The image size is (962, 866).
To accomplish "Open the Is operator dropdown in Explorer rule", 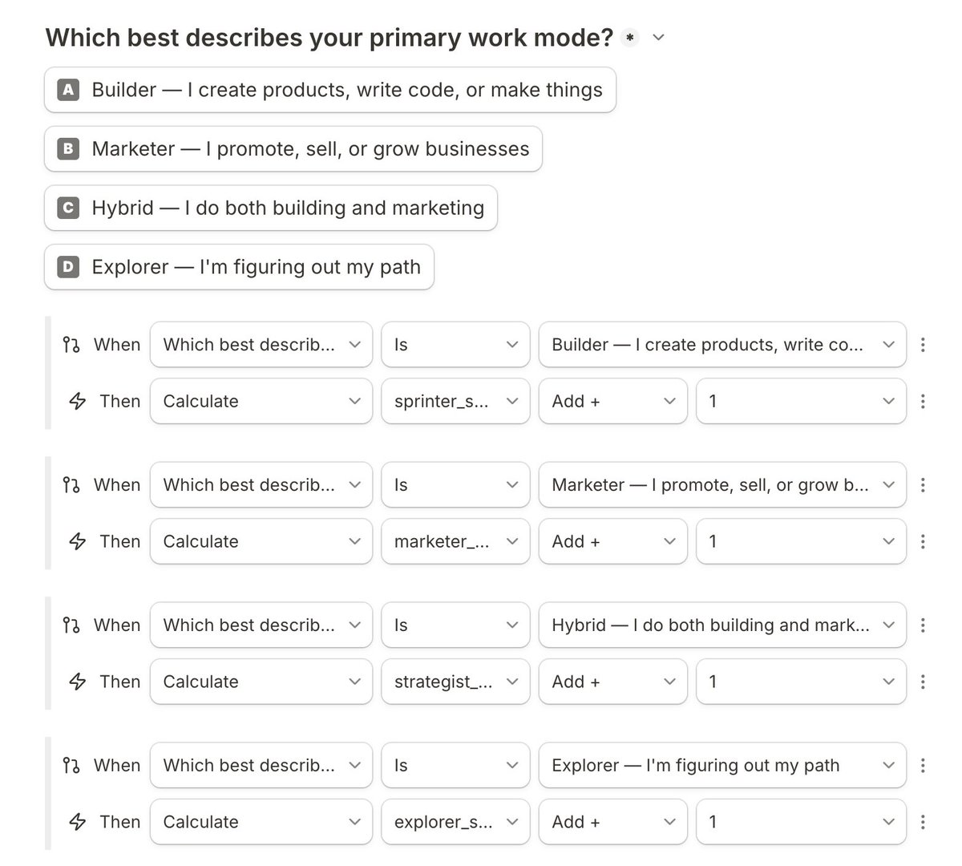I will 455,766.
